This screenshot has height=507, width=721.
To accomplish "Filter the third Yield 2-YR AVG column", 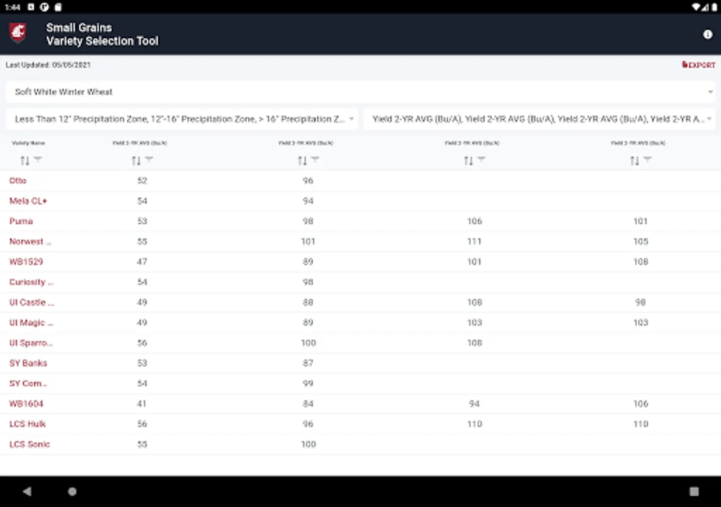I will pos(481,160).
